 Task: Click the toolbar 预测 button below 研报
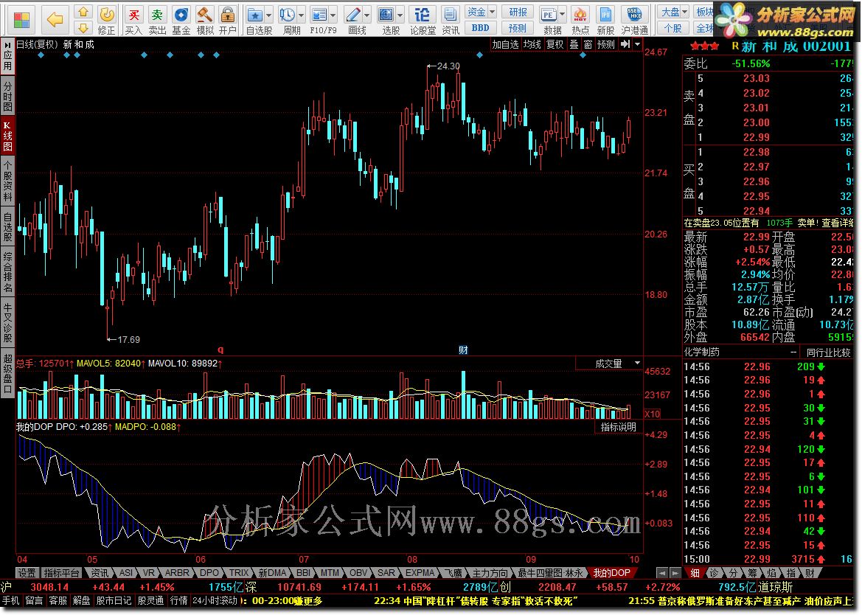[x=518, y=27]
